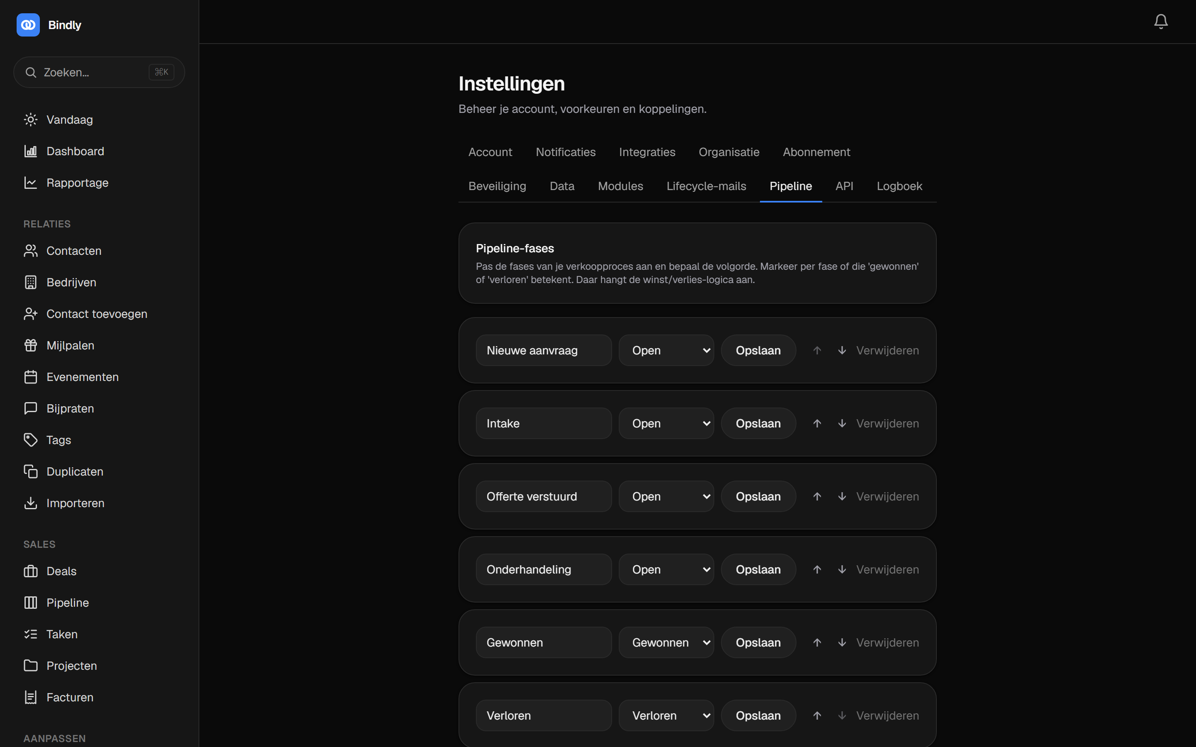Save the Intake phase with Opslaan
1196x747 pixels.
(x=758, y=423)
